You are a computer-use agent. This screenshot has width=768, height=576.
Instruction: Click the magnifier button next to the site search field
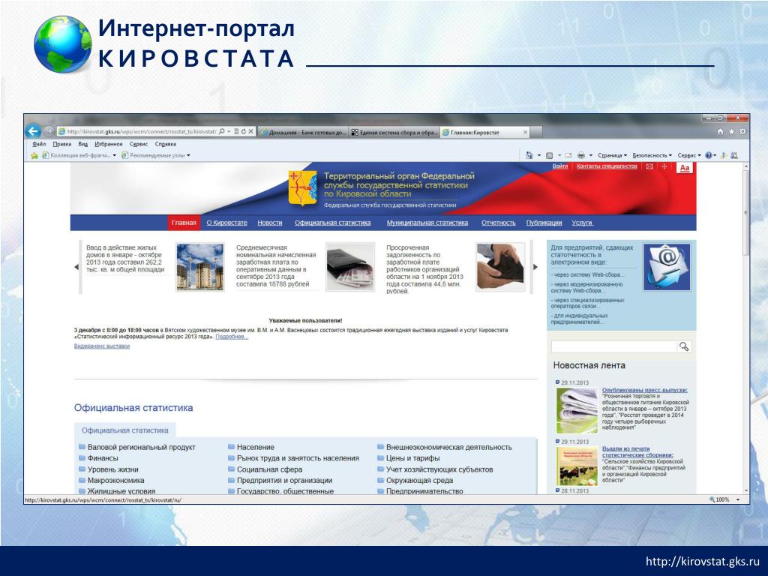click(684, 346)
